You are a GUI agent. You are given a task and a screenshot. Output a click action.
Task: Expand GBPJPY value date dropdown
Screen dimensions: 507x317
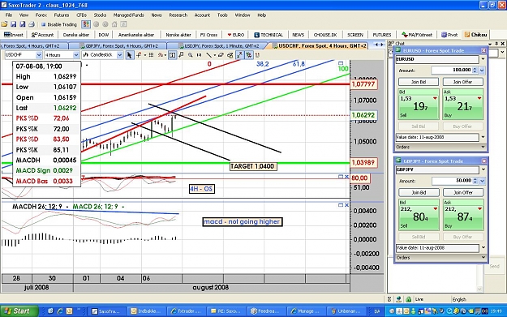tap(483, 247)
